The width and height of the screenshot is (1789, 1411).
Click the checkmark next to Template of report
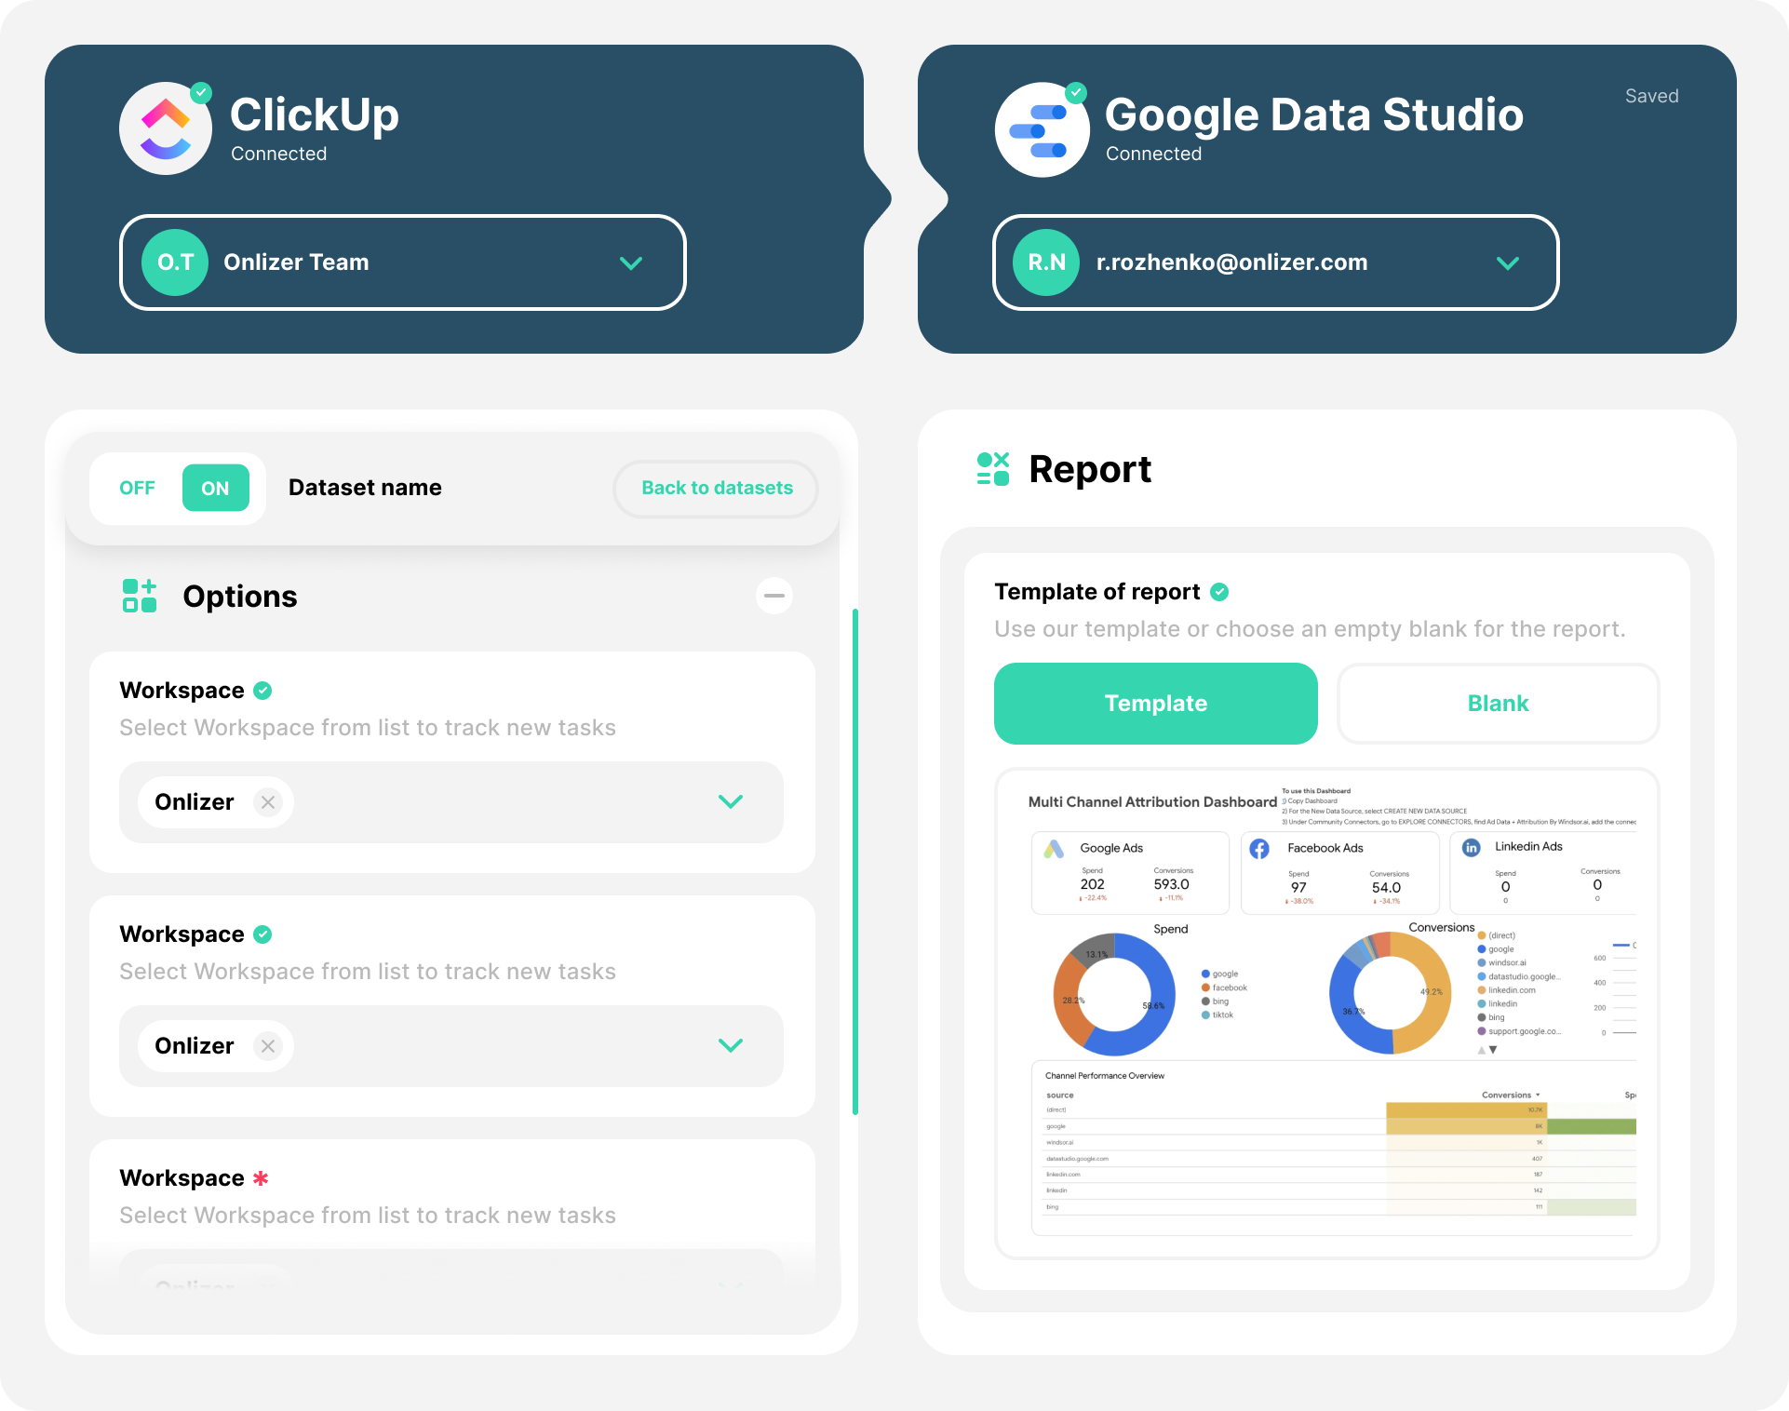pos(1220,591)
